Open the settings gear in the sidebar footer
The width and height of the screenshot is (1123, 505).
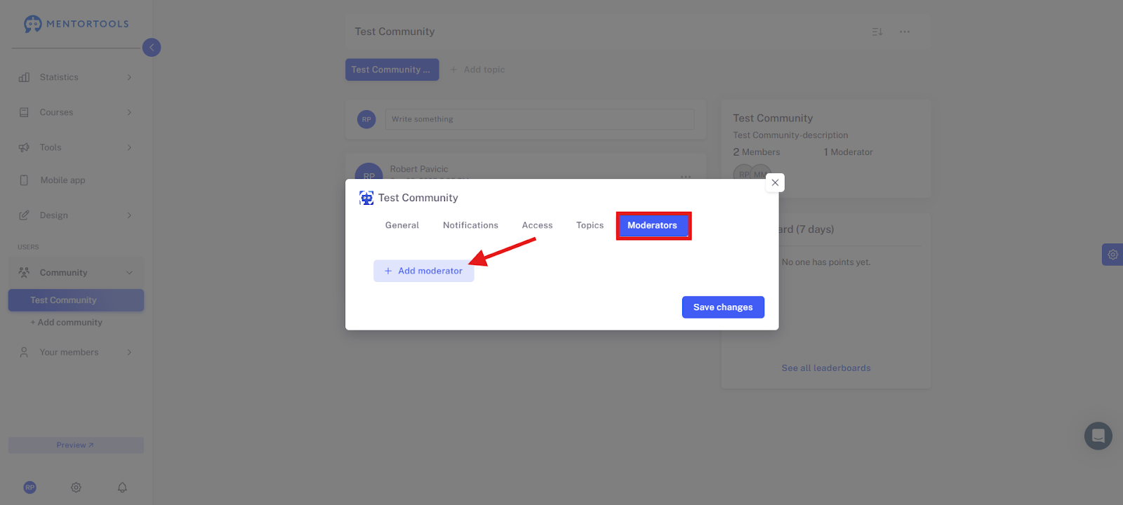click(76, 487)
